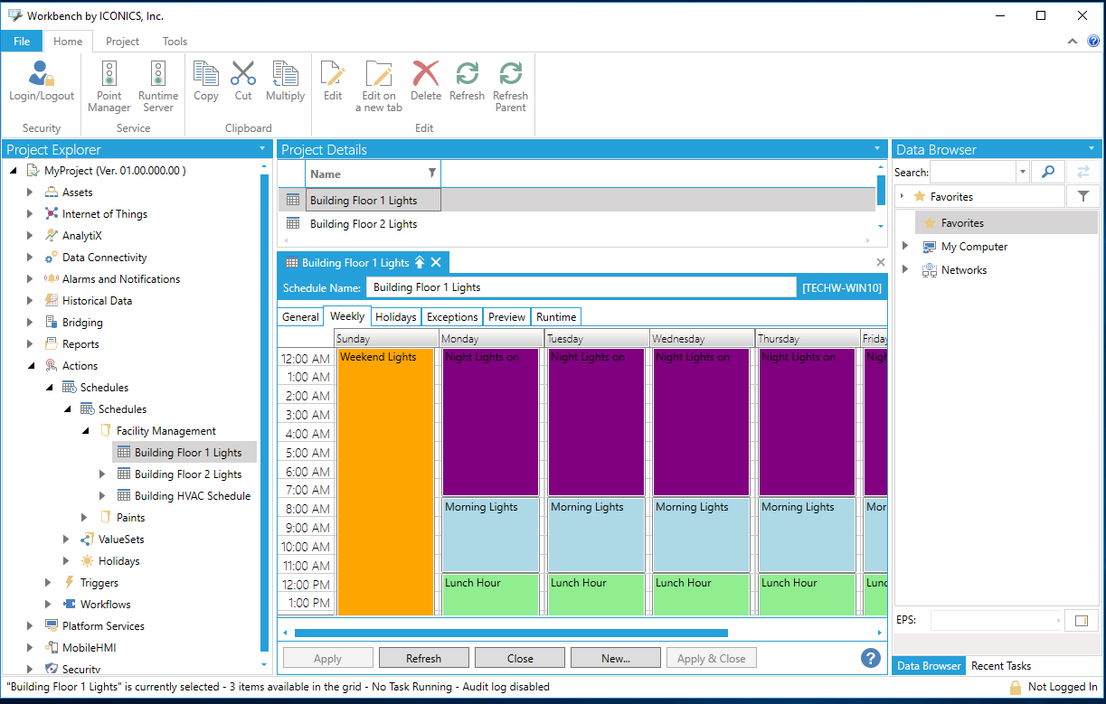Open the Project ribbon tab
Screen dimensions: 1106x704
122,42
